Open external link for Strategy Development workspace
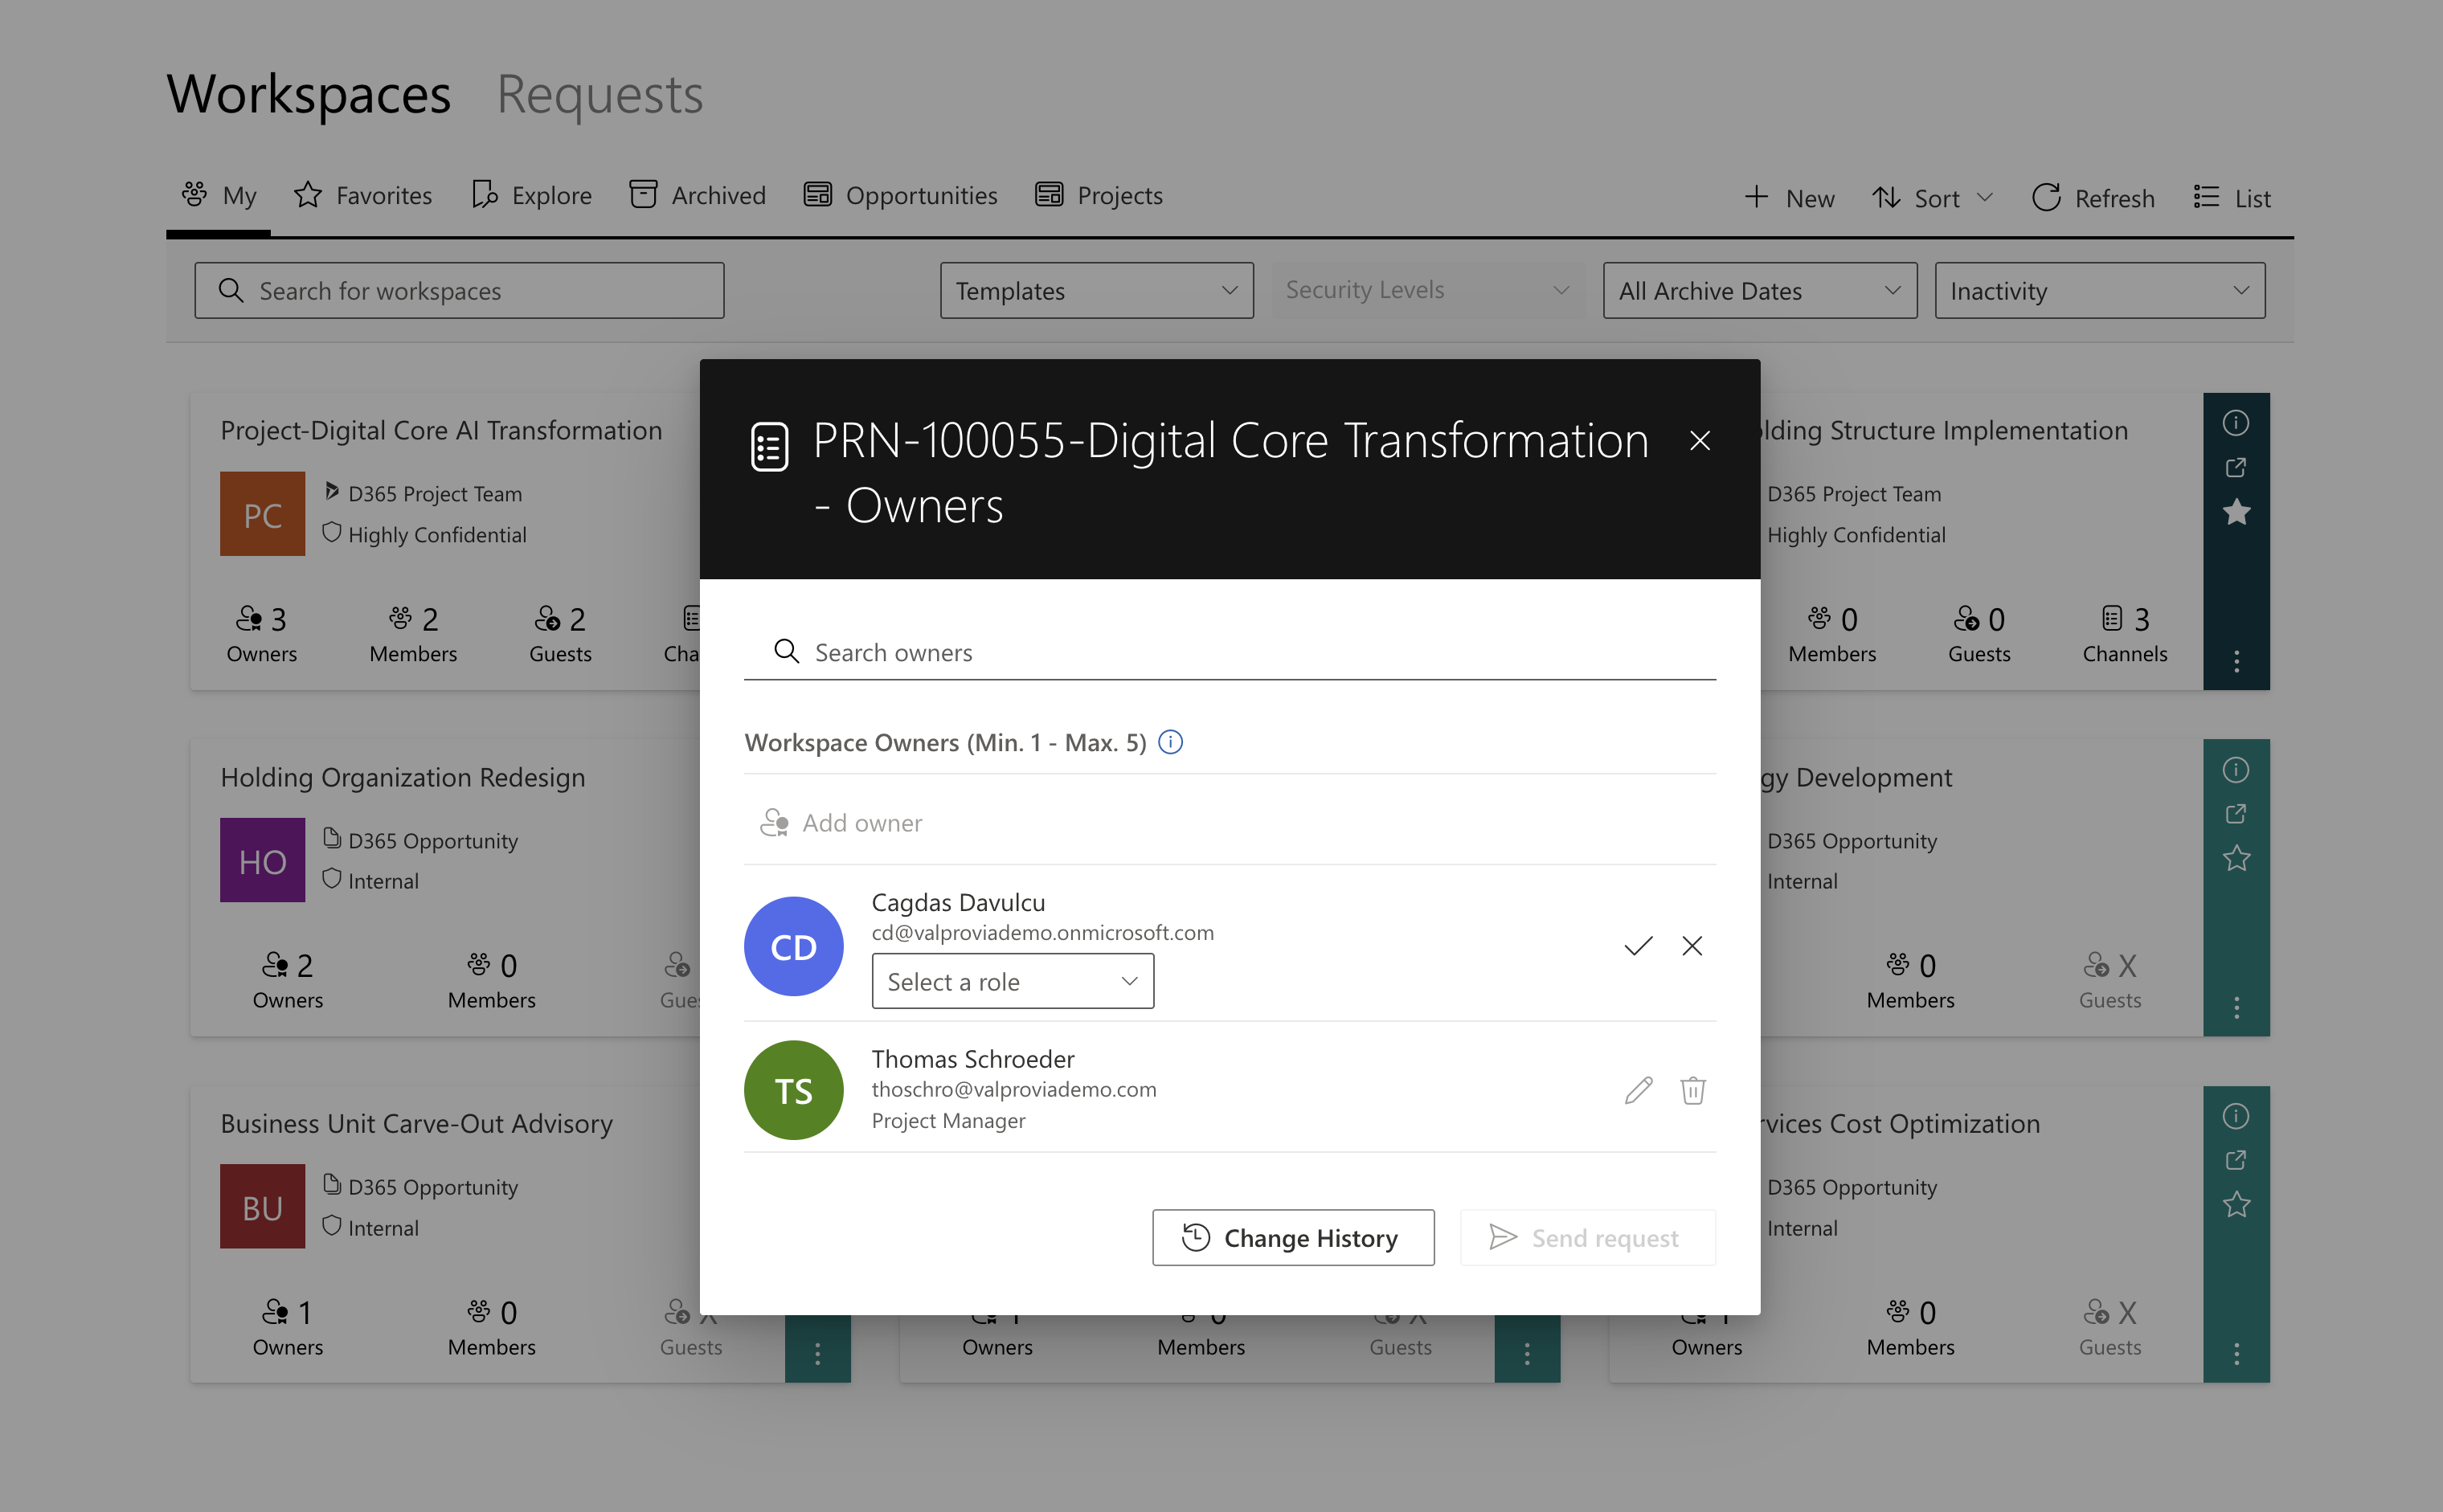This screenshot has height=1512, width=2443. coord(2237,813)
